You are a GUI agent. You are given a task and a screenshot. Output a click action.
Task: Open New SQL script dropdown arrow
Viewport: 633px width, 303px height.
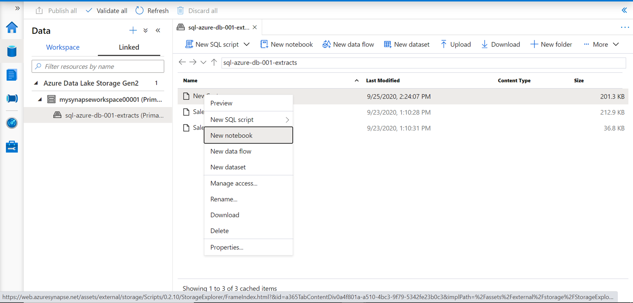click(247, 44)
